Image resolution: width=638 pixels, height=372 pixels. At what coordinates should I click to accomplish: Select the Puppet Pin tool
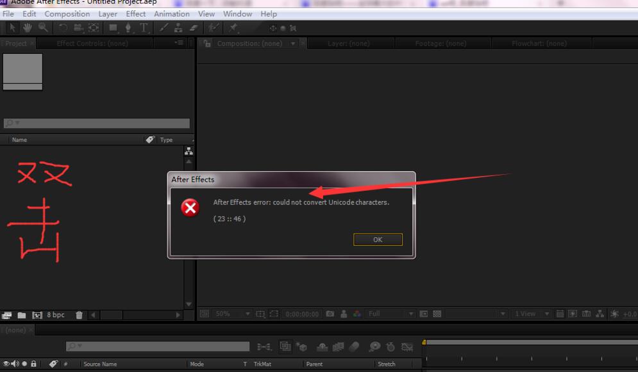(x=233, y=28)
